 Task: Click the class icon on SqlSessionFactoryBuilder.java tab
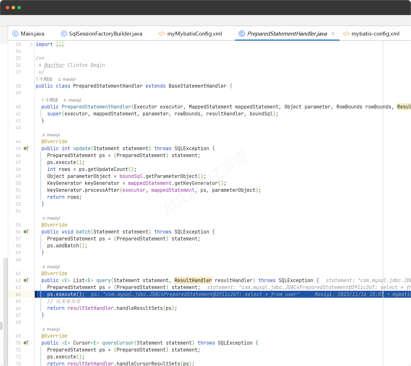[x=64, y=34]
